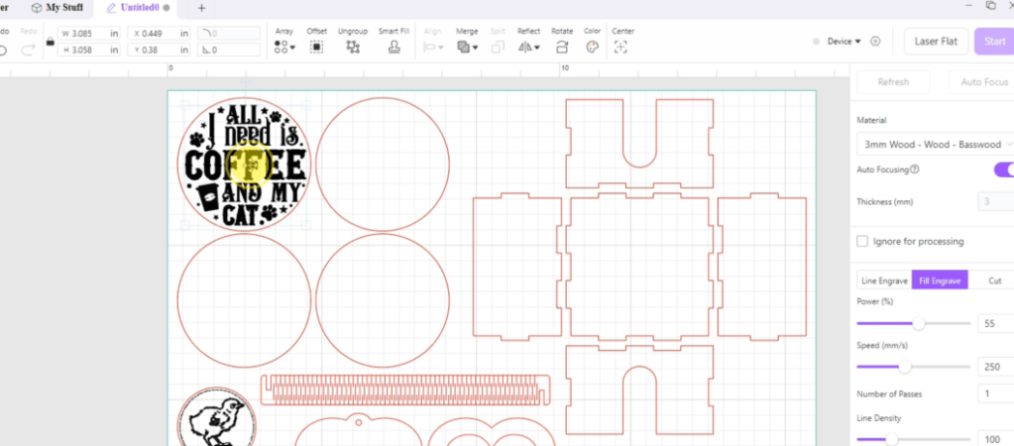Viewport: 1014px width, 446px height.
Task: Open device settings gear icon
Action: pos(875,42)
